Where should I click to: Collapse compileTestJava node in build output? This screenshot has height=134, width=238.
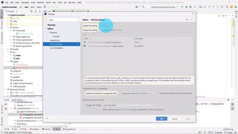pyautogui.click(x=12, y=108)
